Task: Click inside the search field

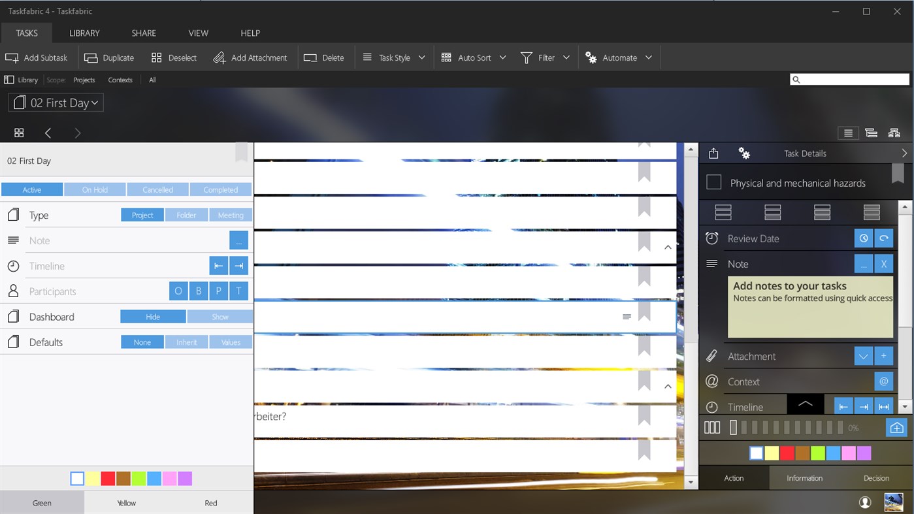Action: coord(849,79)
